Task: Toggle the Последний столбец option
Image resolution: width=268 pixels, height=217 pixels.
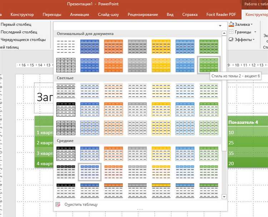Action: pyautogui.click(x=19, y=32)
